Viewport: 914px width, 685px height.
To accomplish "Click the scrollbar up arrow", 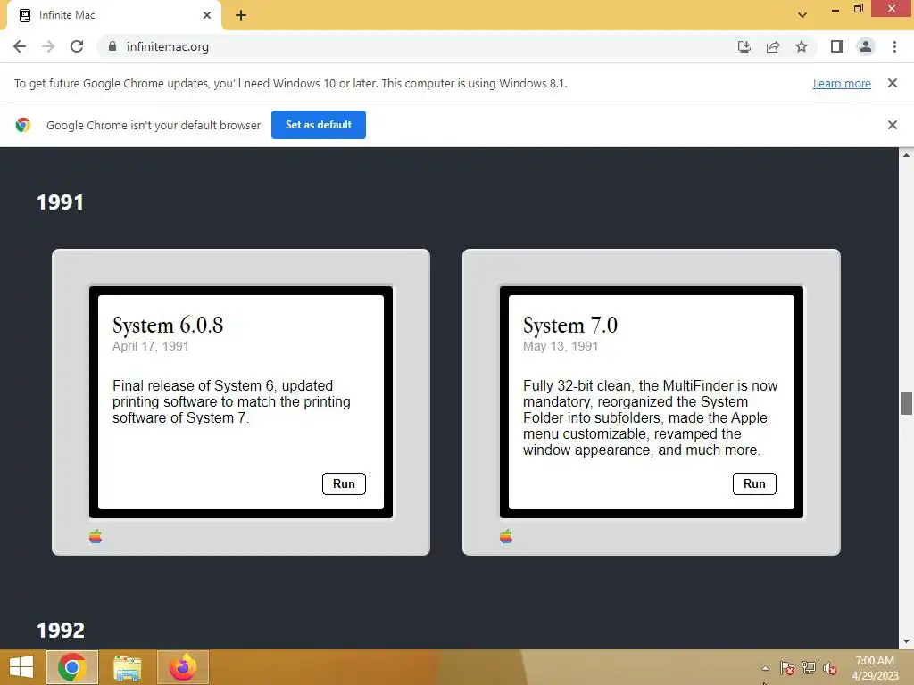I will [906, 155].
